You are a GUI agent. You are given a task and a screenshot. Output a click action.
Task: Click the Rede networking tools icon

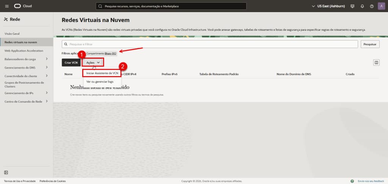(6, 19)
